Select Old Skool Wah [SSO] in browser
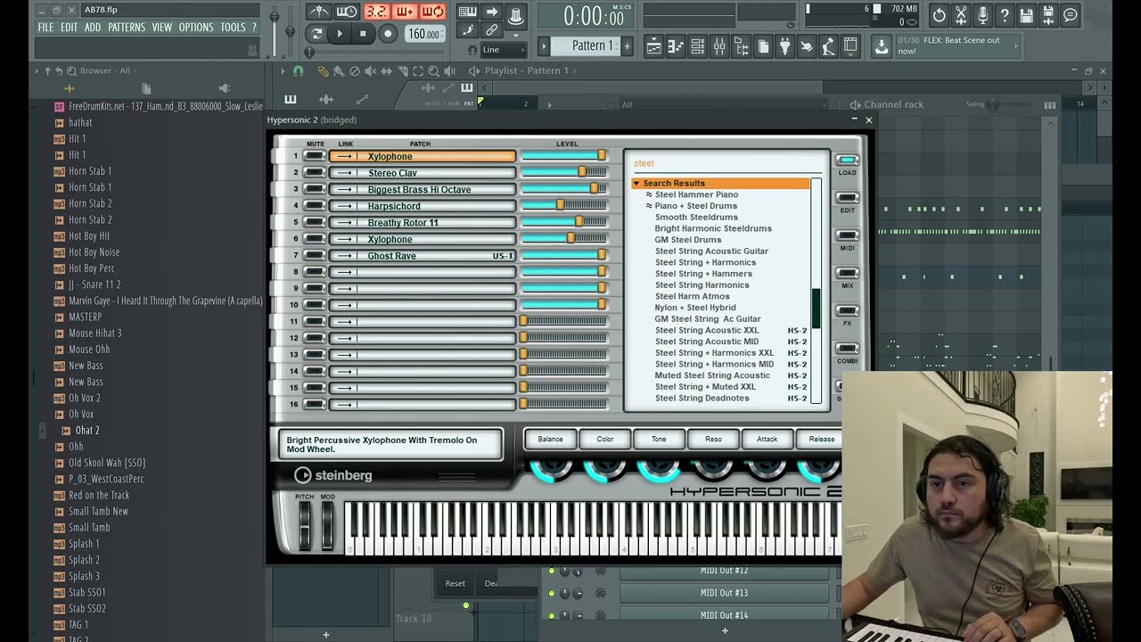This screenshot has height=642, width=1141. coord(107,463)
